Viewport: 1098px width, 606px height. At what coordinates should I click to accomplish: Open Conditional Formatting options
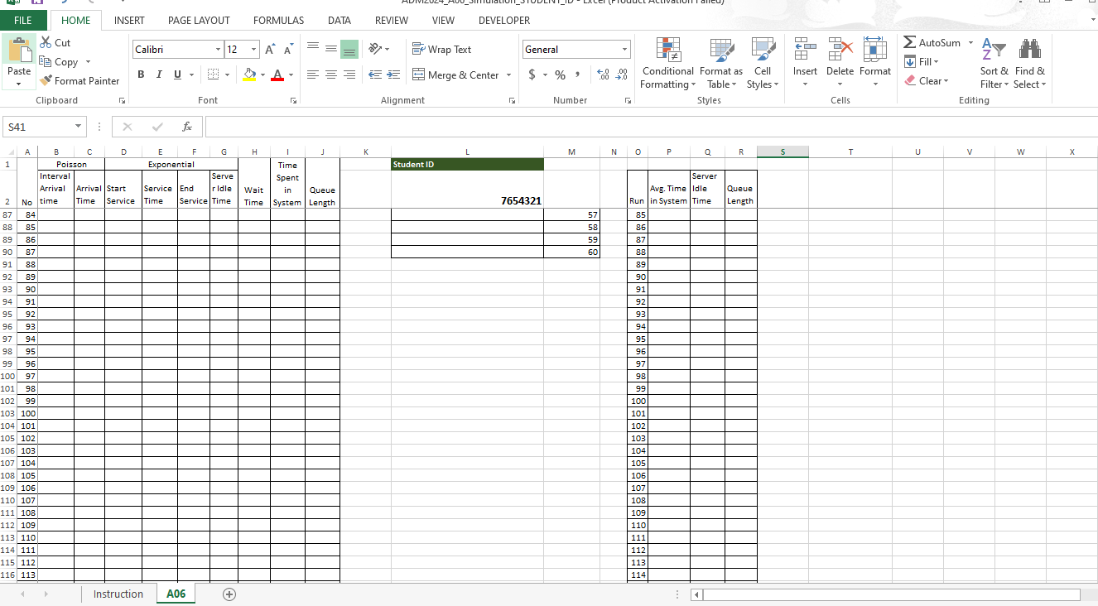point(667,63)
